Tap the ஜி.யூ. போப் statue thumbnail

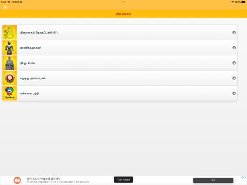point(9,63)
